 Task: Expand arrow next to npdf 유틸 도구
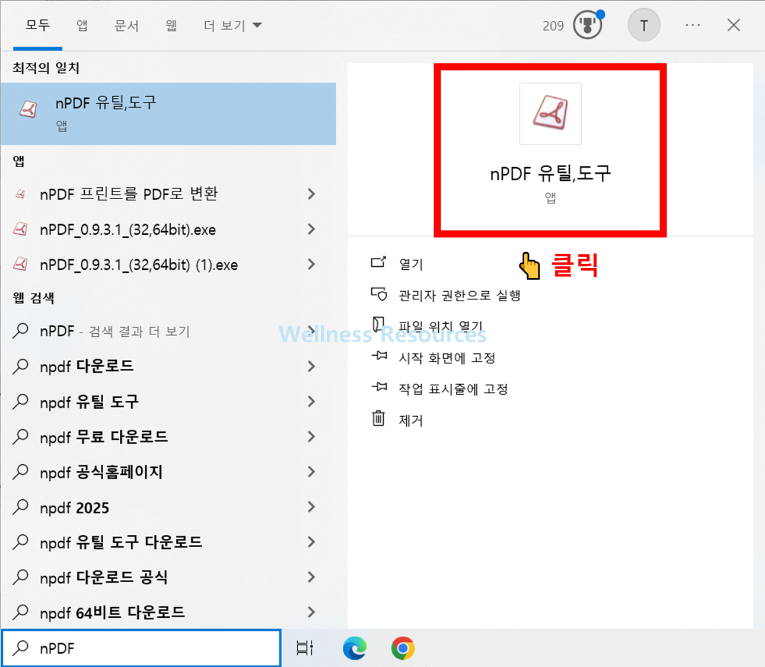point(311,401)
